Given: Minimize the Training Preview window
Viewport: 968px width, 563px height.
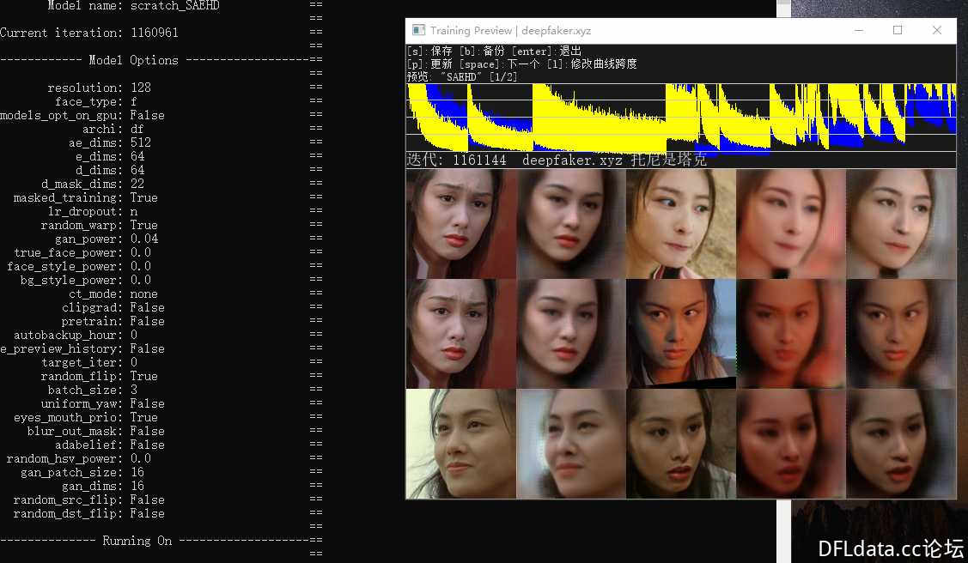Looking at the screenshot, I should coord(858,31).
